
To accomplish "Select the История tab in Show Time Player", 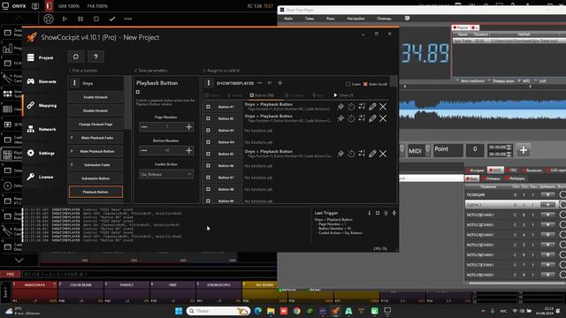I will click(475, 170).
